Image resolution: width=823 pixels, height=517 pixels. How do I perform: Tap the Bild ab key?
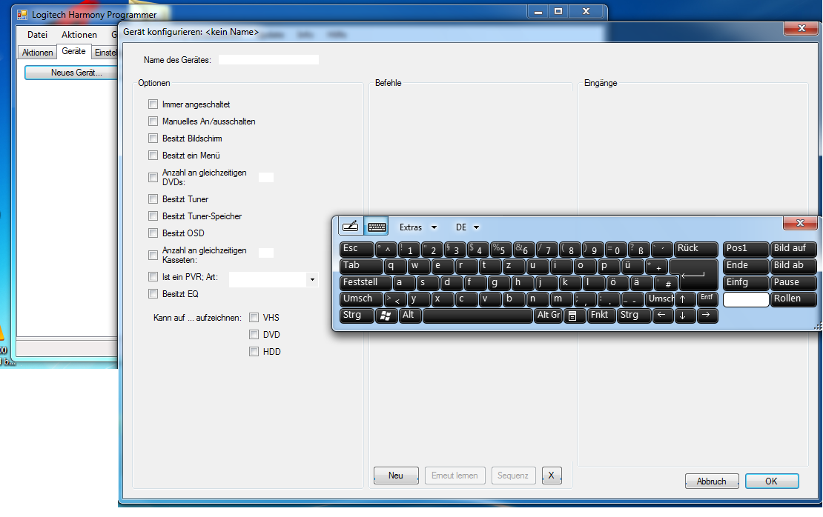[x=793, y=265]
